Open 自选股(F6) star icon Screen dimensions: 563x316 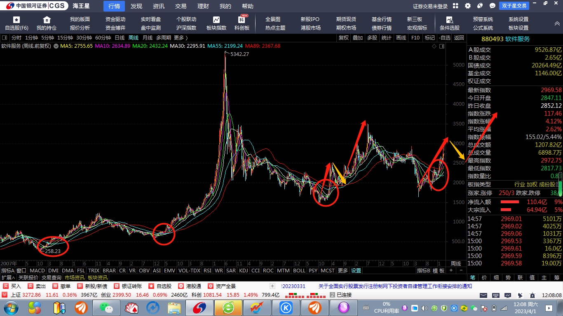16,20
